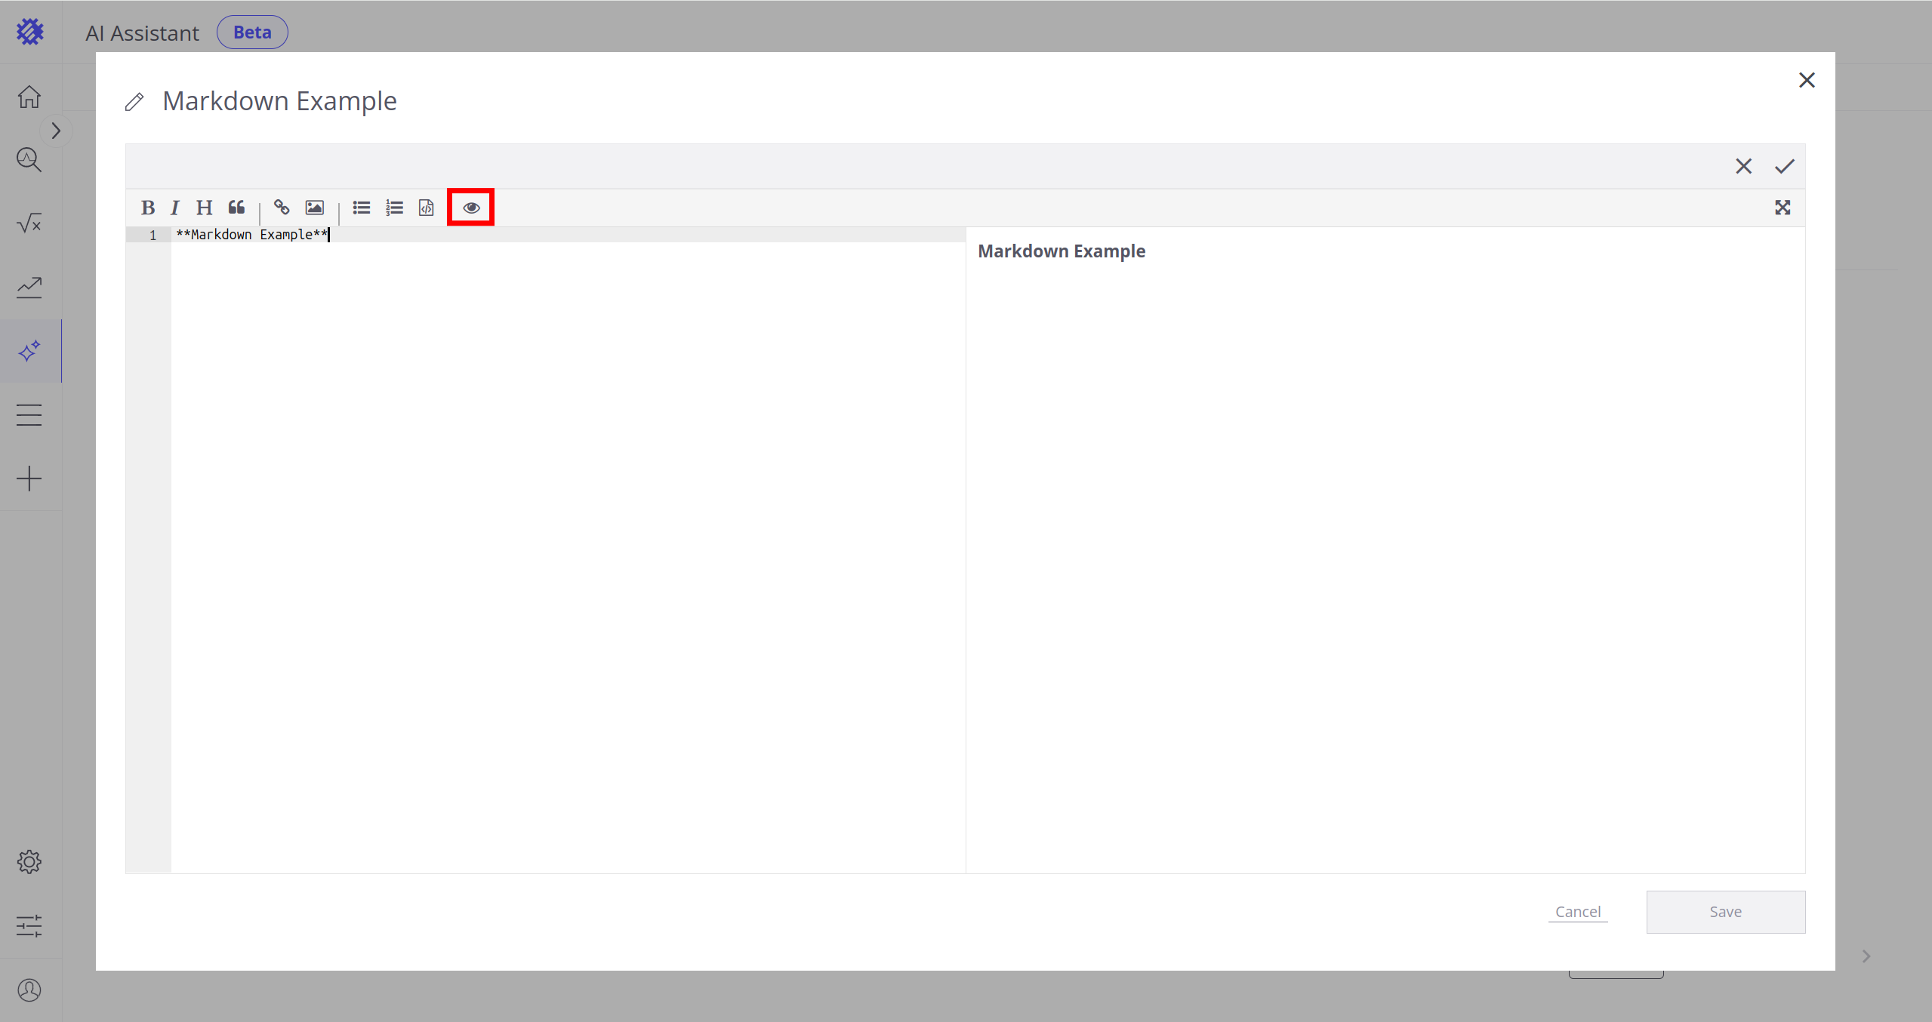
Task: Click the plus add icon in the sidebar
Action: pyautogui.click(x=29, y=479)
